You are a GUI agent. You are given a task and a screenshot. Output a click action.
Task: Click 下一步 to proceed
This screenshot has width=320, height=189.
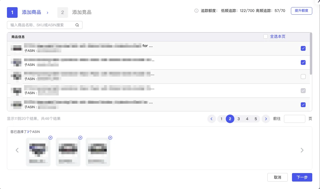click(302, 177)
